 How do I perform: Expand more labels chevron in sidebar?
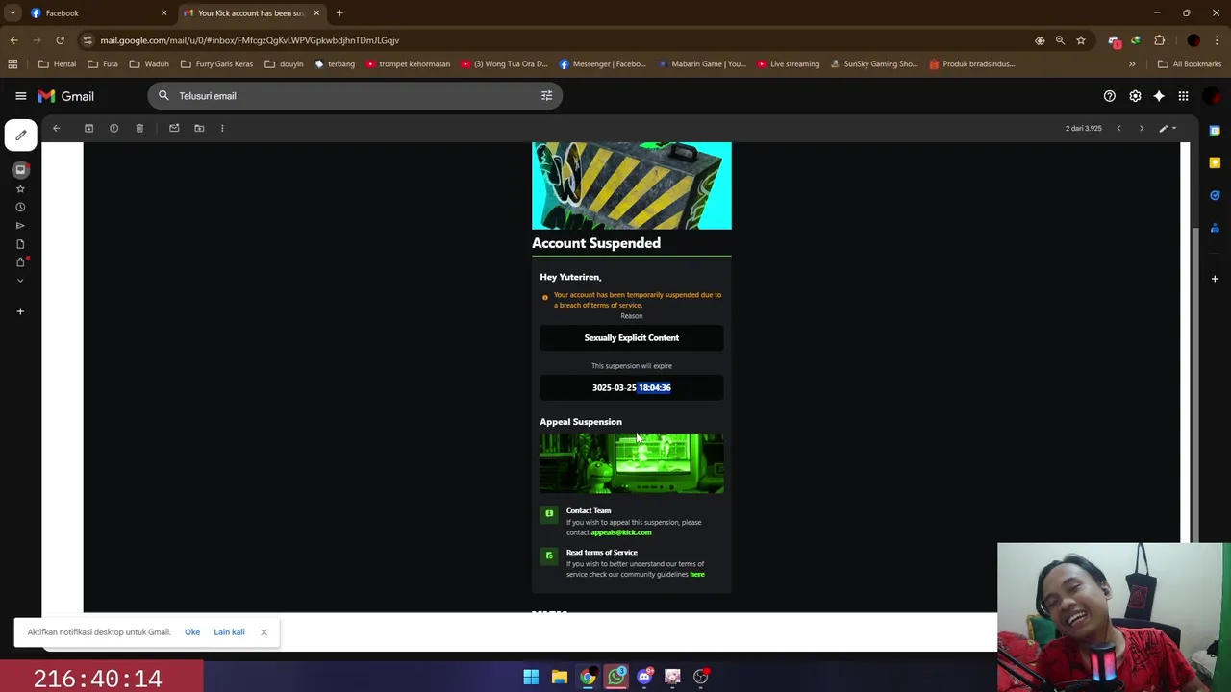click(x=20, y=281)
